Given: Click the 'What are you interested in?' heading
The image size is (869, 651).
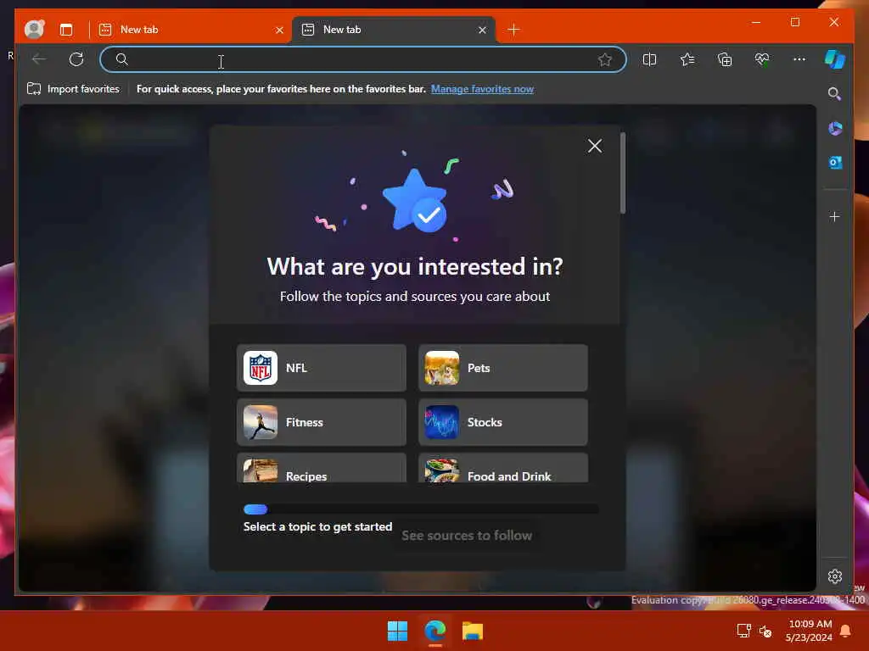Looking at the screenshot, I should (415, 266).
